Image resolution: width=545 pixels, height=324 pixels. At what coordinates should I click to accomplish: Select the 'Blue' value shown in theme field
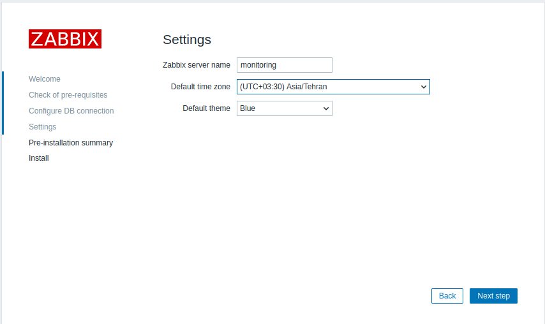(x=248, y=108)
